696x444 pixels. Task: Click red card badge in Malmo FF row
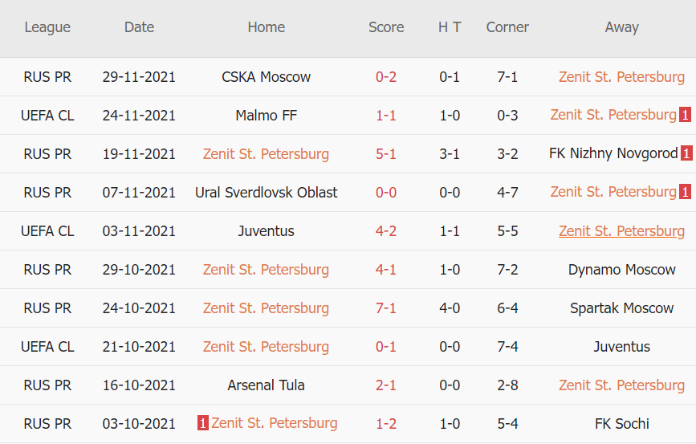[x=685, y=115]
